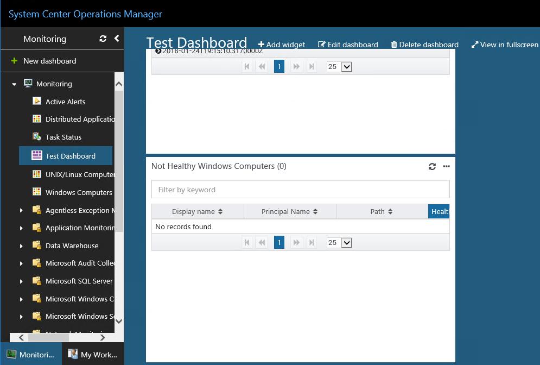Screen dimensions: 540x365
Task: Expand the Microsoft Windows S… folder arrow
Action: [x=21, y=317]
